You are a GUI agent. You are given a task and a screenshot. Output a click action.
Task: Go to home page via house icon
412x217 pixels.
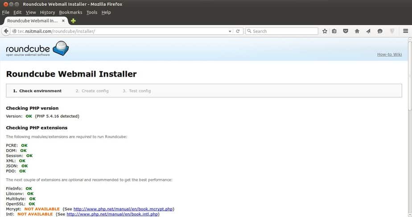tap(357, 31)
